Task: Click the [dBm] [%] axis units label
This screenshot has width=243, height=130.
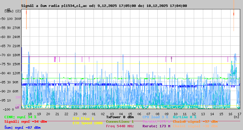Action: click(13, 11)
